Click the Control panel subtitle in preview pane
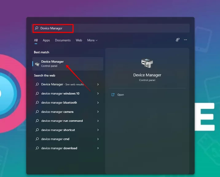Screen dimensions: 220x177 pos(147,80)
